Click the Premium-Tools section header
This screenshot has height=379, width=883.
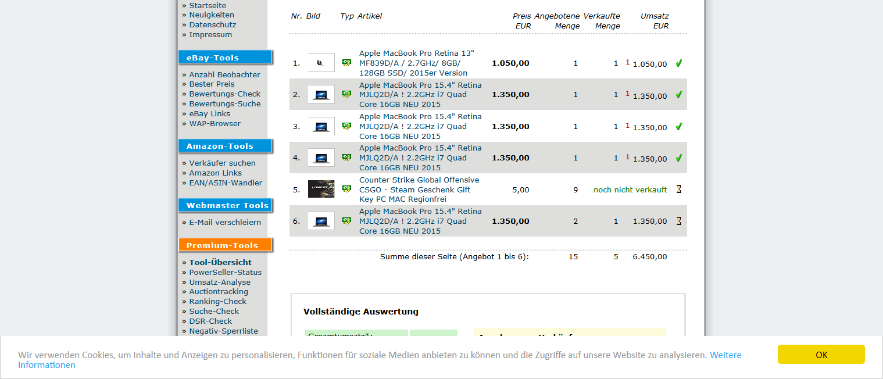225,245
